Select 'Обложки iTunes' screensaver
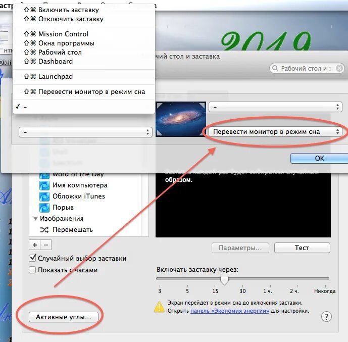The height and width of the screenshot is (342, 348). pos(79,196)
